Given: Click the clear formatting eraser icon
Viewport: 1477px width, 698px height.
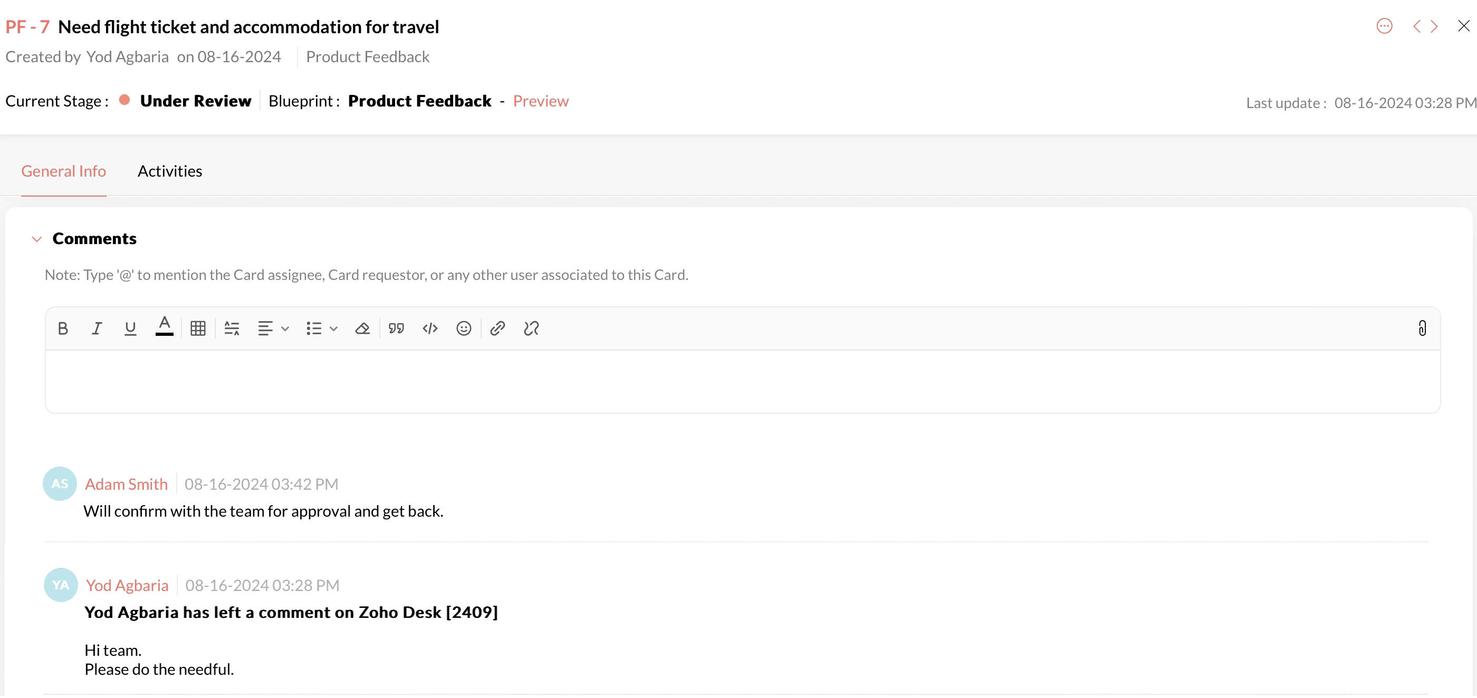Looking at the screenshot, I should tap(362, 328).
